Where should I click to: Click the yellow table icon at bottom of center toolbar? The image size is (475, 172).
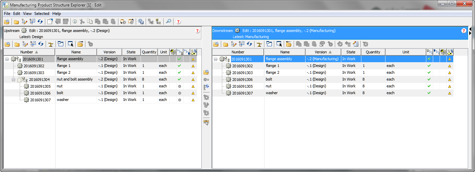coord(206,122)
